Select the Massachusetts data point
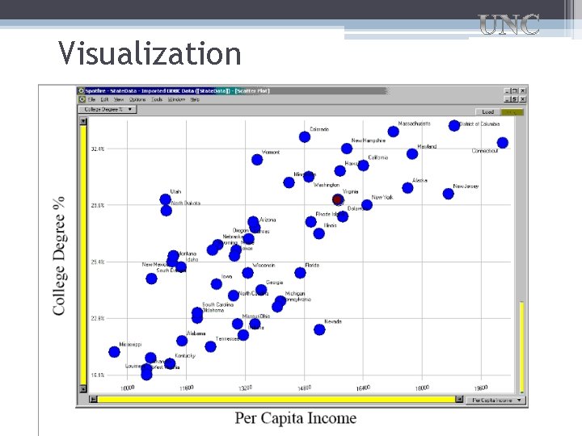This screenshot has width=582, height=436. point(393,132)
